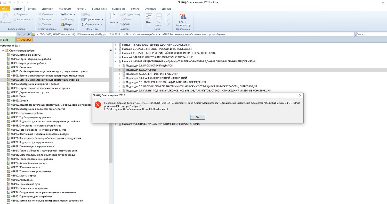Switch to the Фильтр ribbon tab
This screenshot has width=387, height=204.
tap(135, 9)
